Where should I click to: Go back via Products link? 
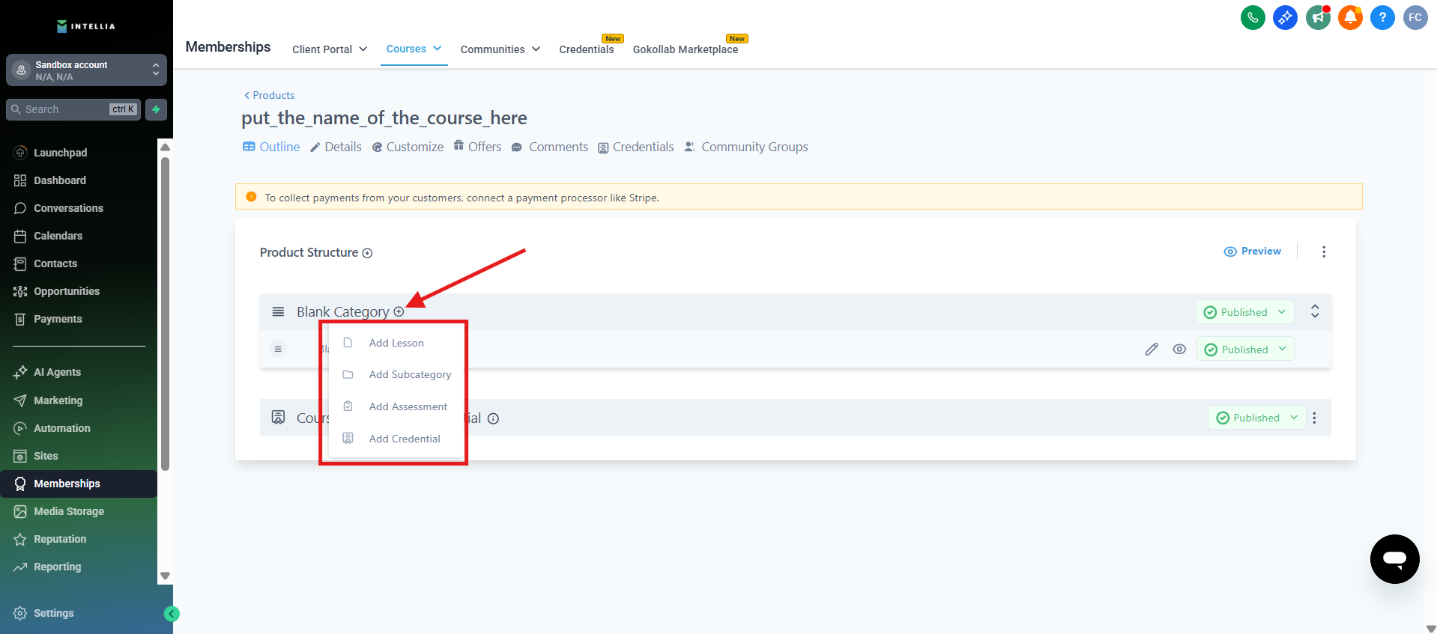(269, 95)
